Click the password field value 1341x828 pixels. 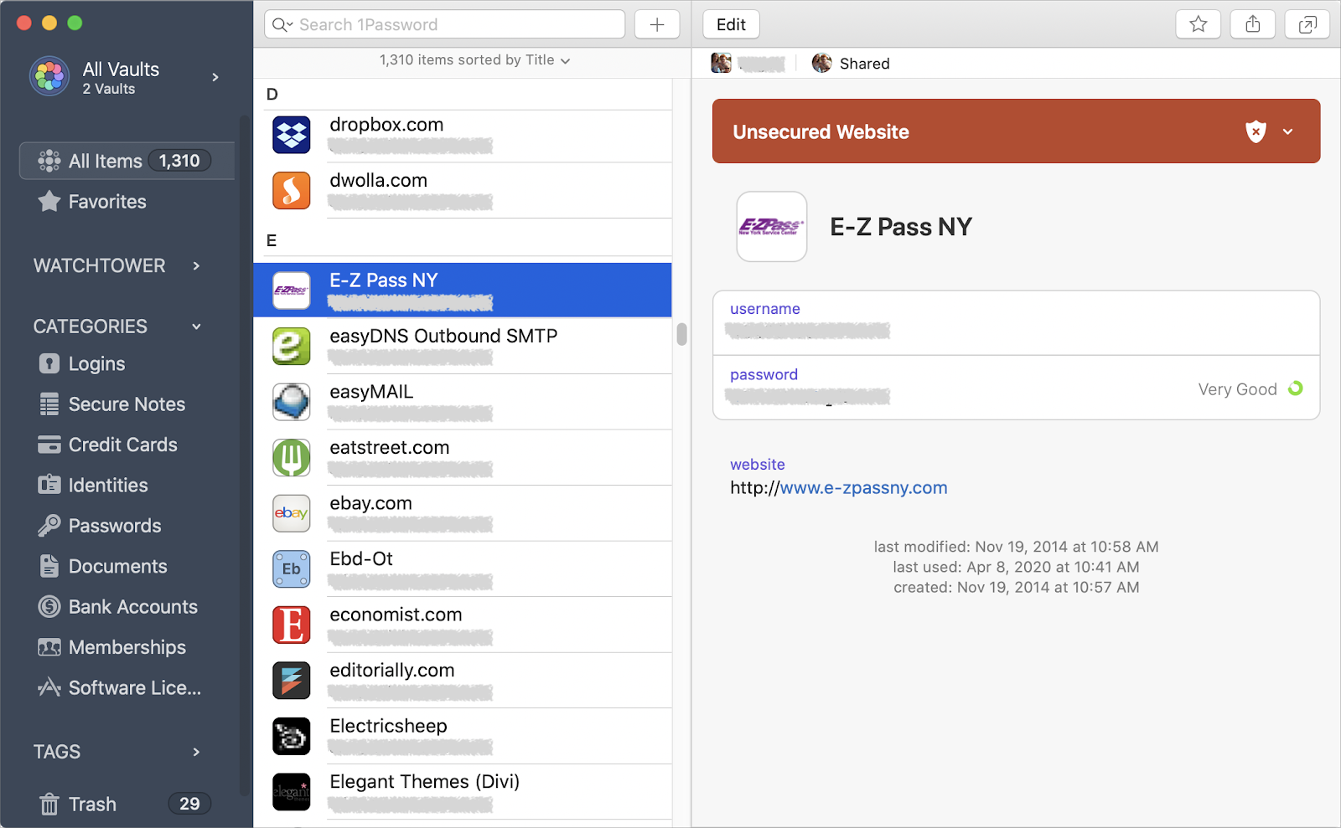(x=808, y=396)
